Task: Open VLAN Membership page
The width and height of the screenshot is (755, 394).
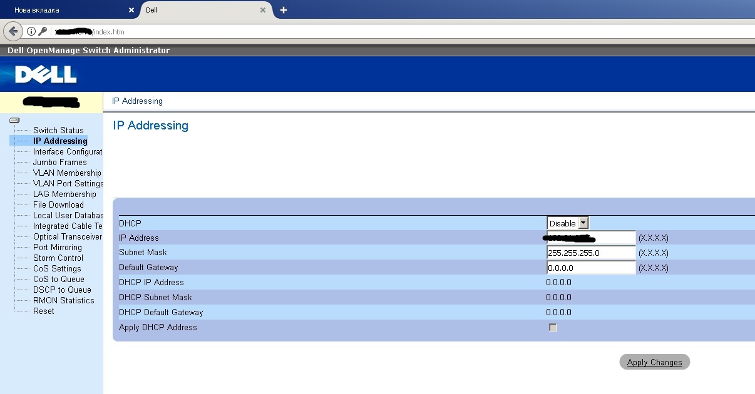Action: pyautogui.click(x=67, y=173)
